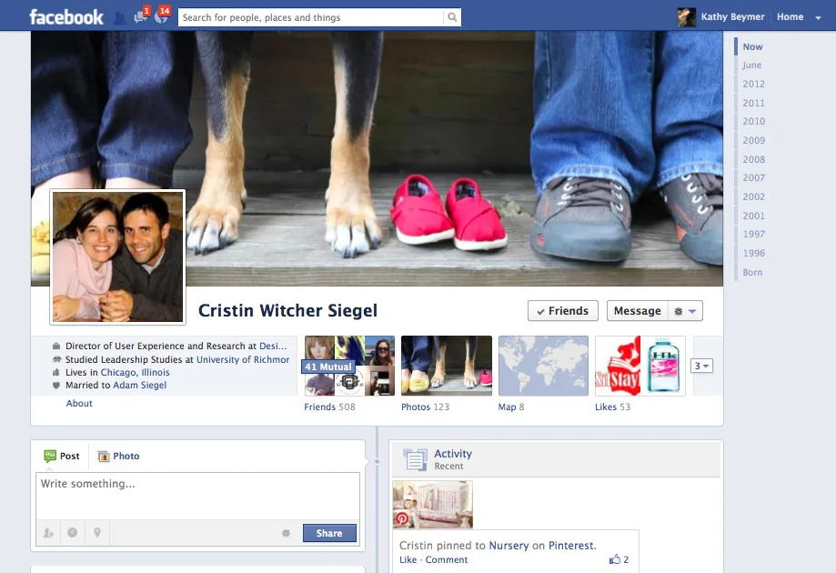Toggle the Friends checkmark button

pyautogui.click(x=562, y=311)
